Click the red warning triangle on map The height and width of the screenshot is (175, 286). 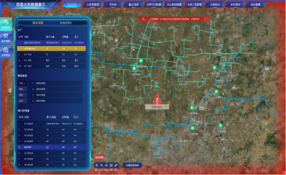click(x=157, y=99)
